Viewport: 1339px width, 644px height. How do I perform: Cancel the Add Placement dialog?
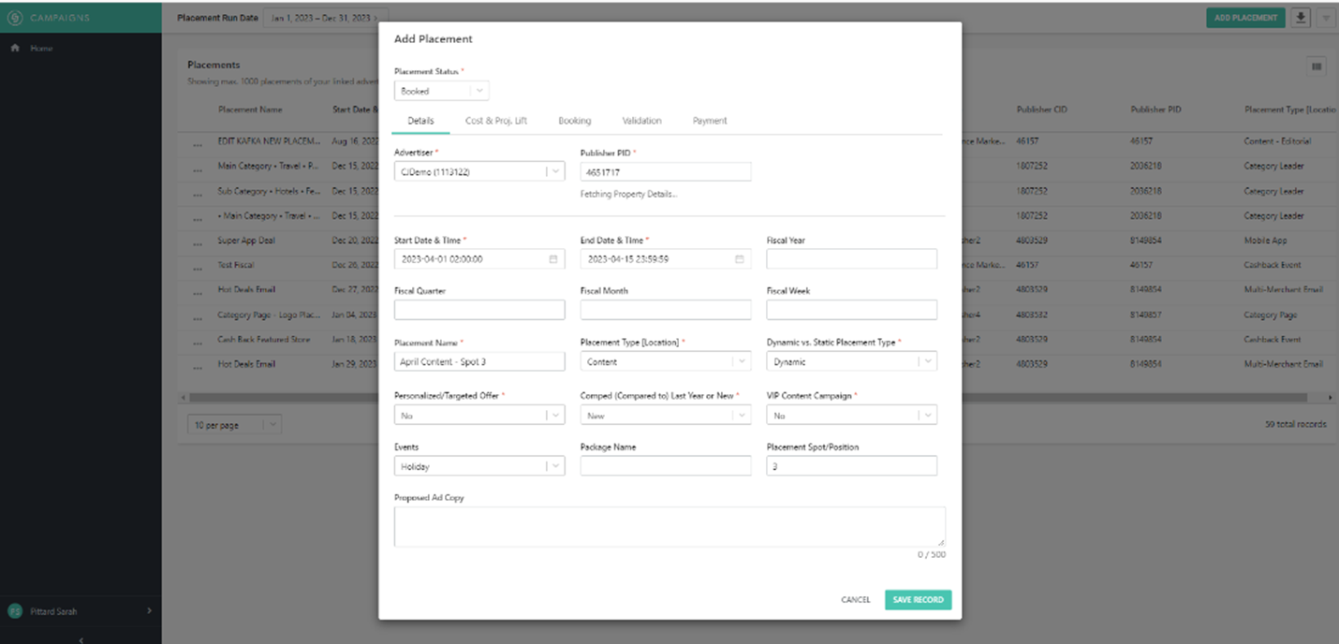pyautogui.click(x=855, y=599)
